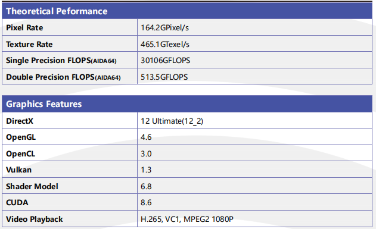
Task: Click the Graphics Features header
Action: tap(44, 104)
